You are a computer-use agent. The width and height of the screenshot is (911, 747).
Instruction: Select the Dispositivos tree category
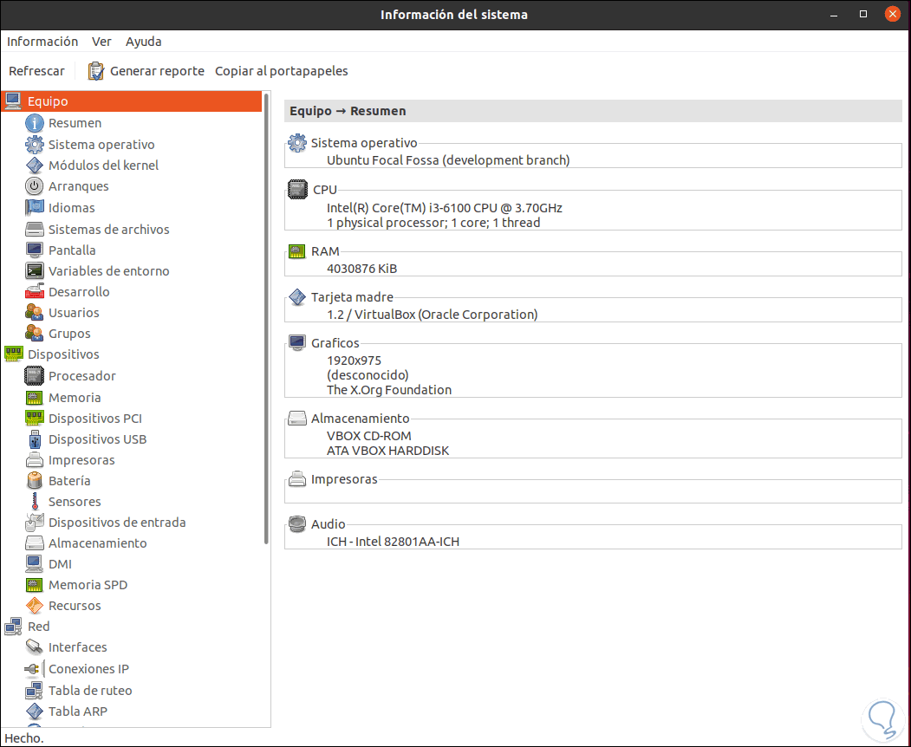point(63,354)
